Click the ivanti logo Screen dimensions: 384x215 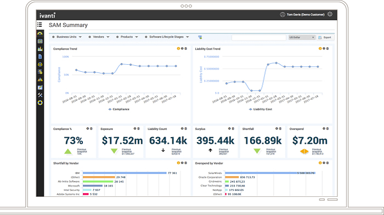tap(48, 15)
